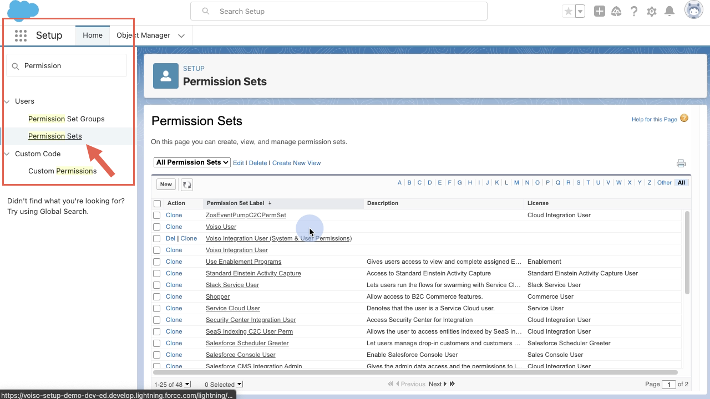Switch to the Home tab

point(93,35)
